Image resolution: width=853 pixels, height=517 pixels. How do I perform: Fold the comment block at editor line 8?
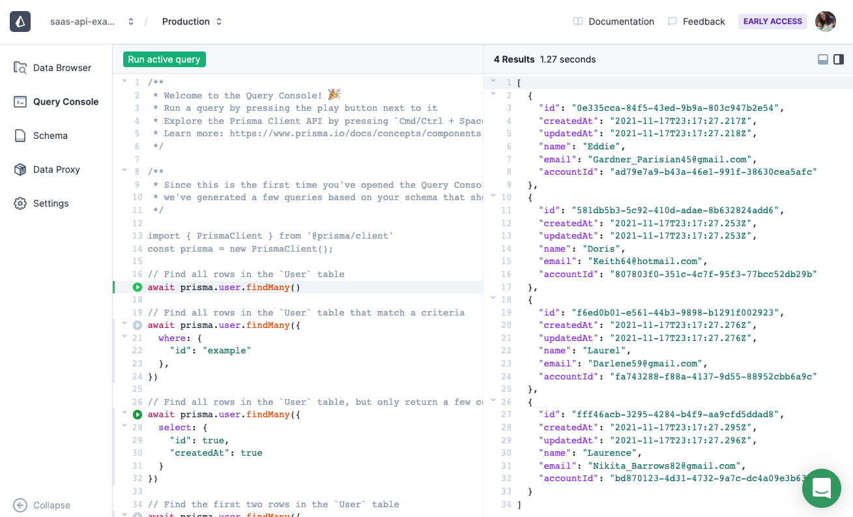124,170
